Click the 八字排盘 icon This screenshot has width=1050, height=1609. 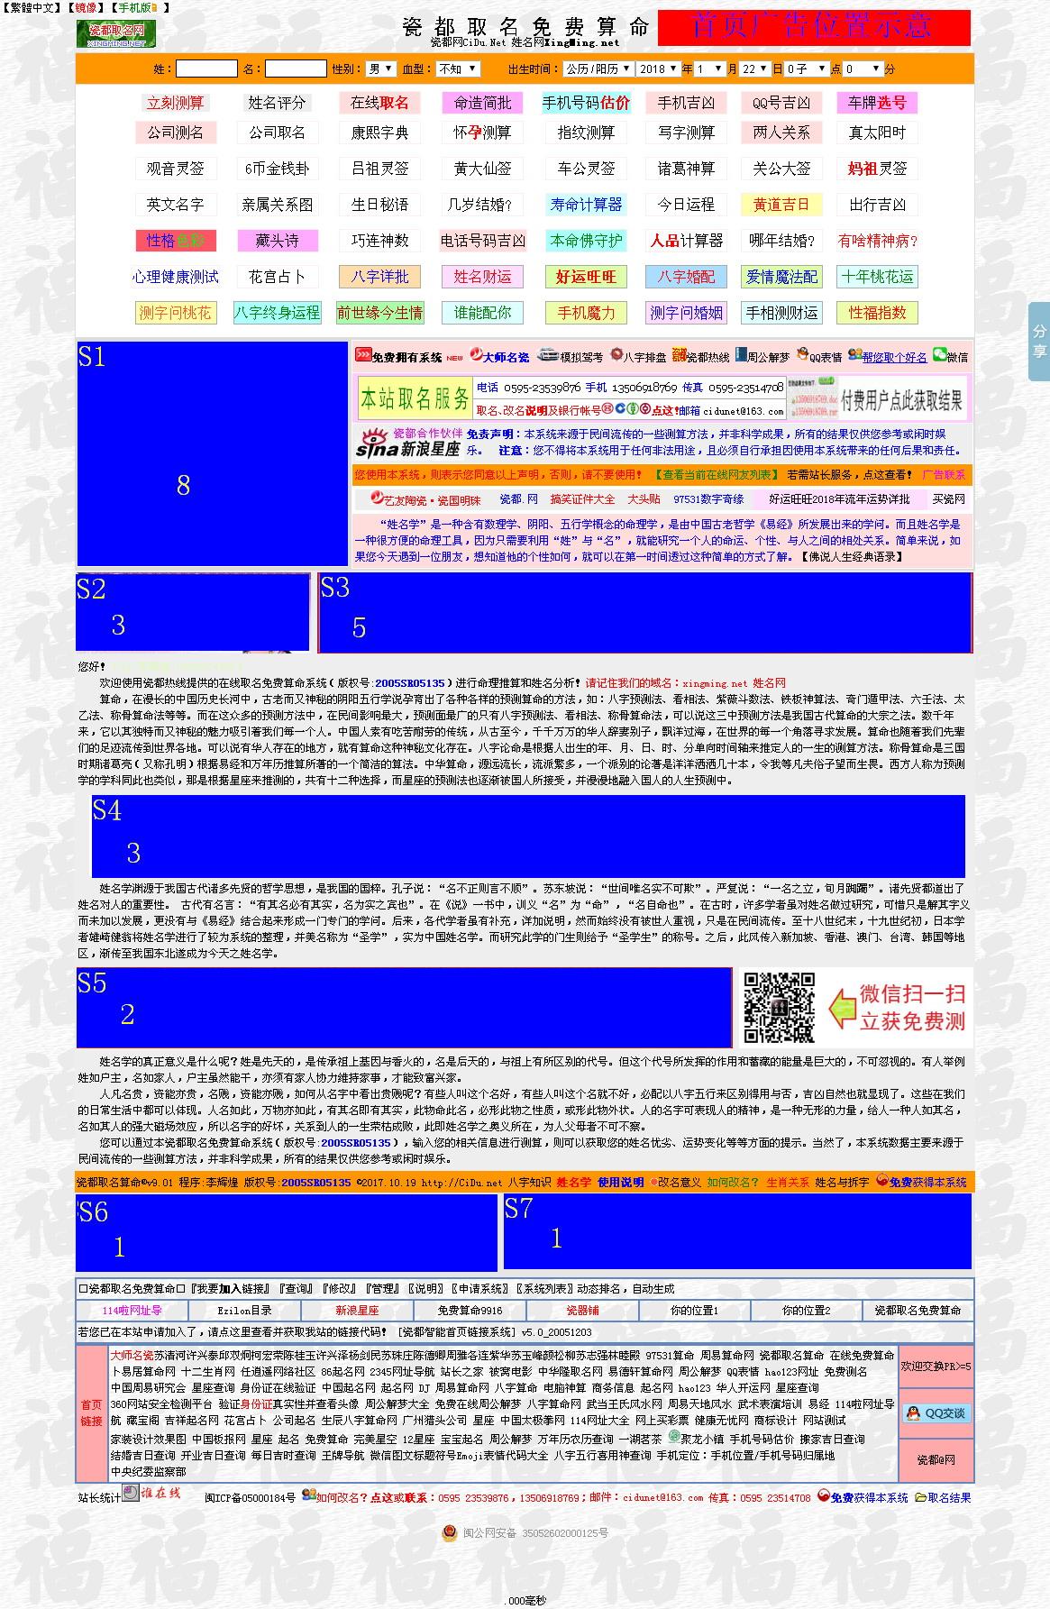(x=616, y=356)
